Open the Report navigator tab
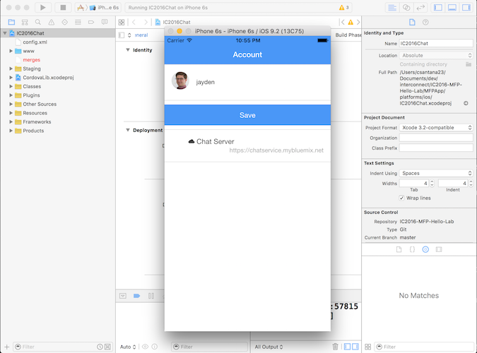This screenshot has width=477, height=353. point(105,22)
